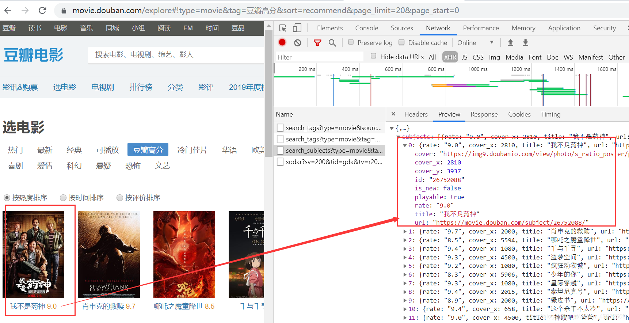Image resolution: width=629 pixels, height=323 pixels.
Task: Reload the page with refresh icon
Action: click(42, 10)
